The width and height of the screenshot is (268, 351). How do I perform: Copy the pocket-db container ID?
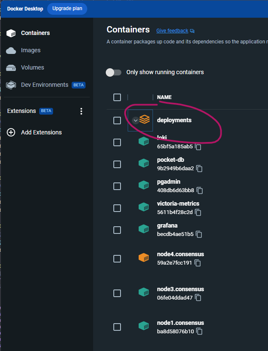[x=199, y=169]
